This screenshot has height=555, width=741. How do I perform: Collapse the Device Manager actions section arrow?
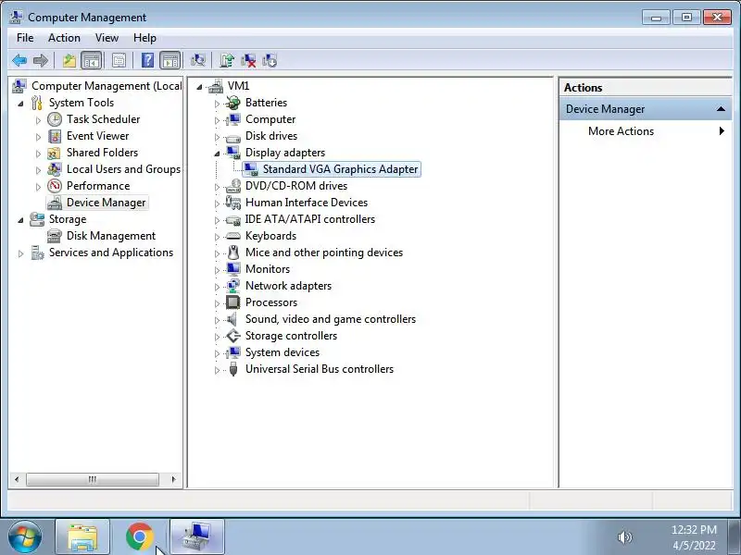(721, 109)
